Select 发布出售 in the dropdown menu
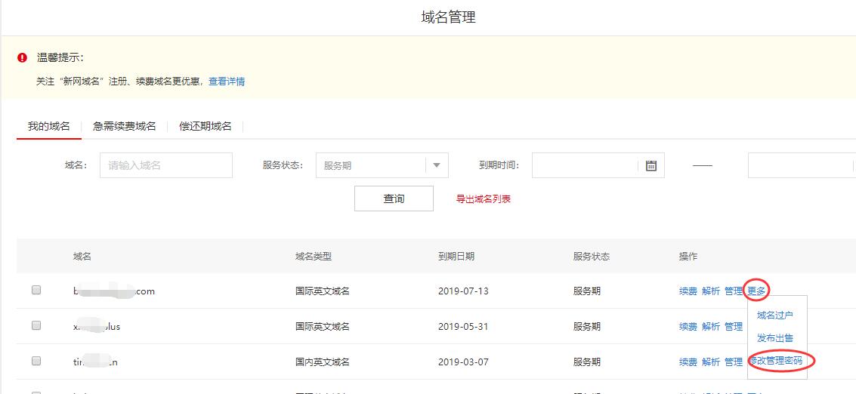The image size is (856, 394). (774, 338)
